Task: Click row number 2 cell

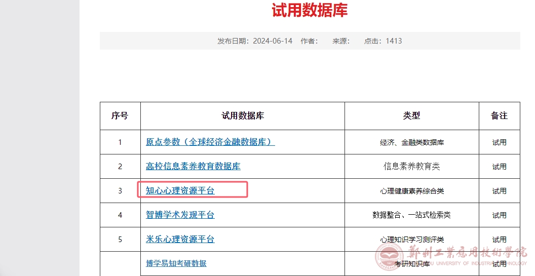Action: pos(120,167)
